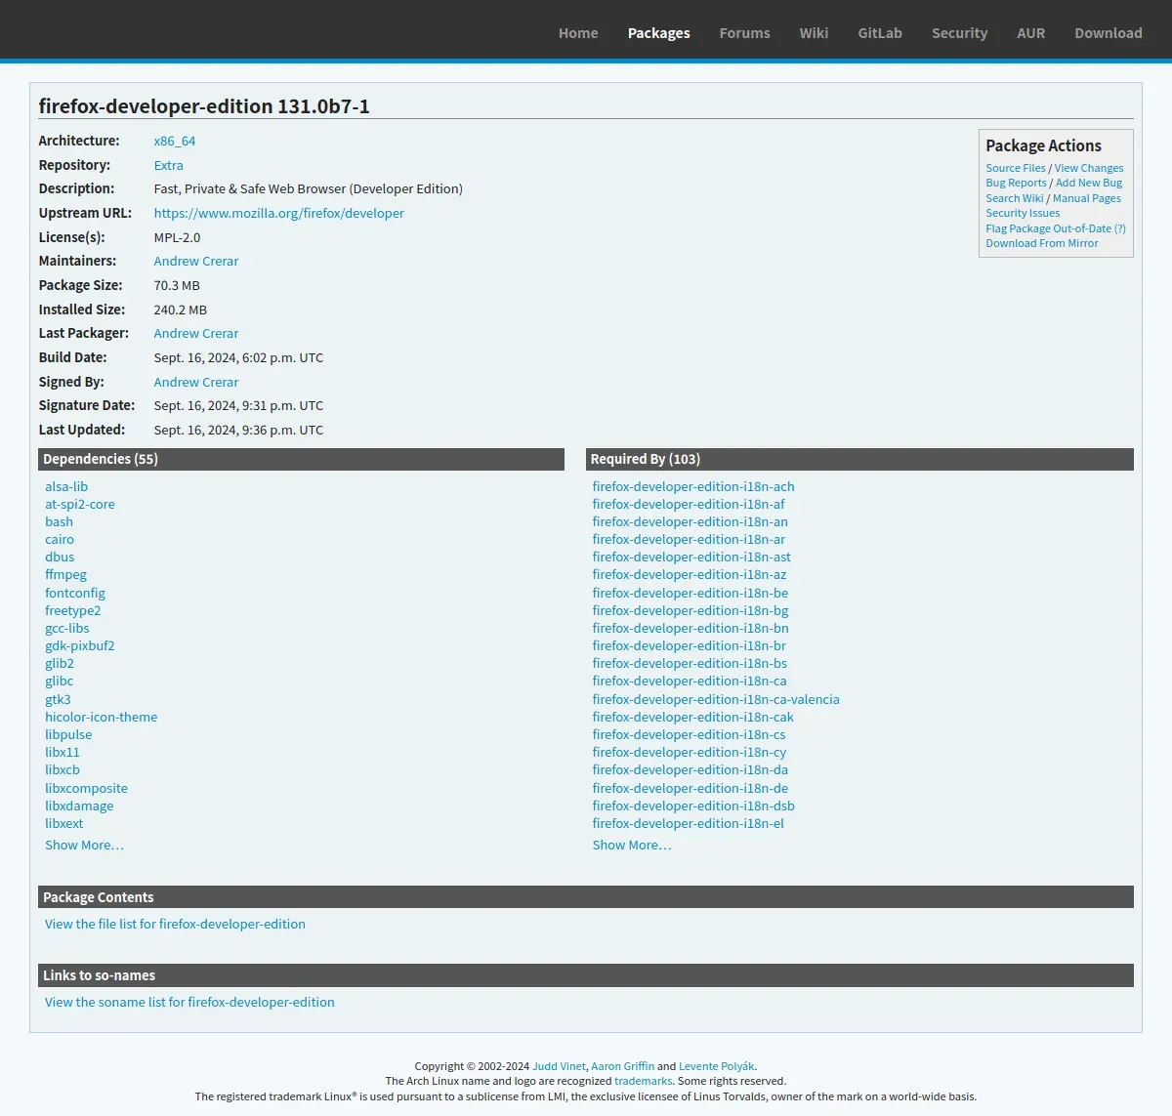Screen dimensions: 1172x1116
Task: Open firefox-developer-edition-i18n-ast
Action: tap(691, 557)
